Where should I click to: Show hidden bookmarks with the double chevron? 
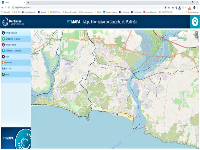[182, 12]
